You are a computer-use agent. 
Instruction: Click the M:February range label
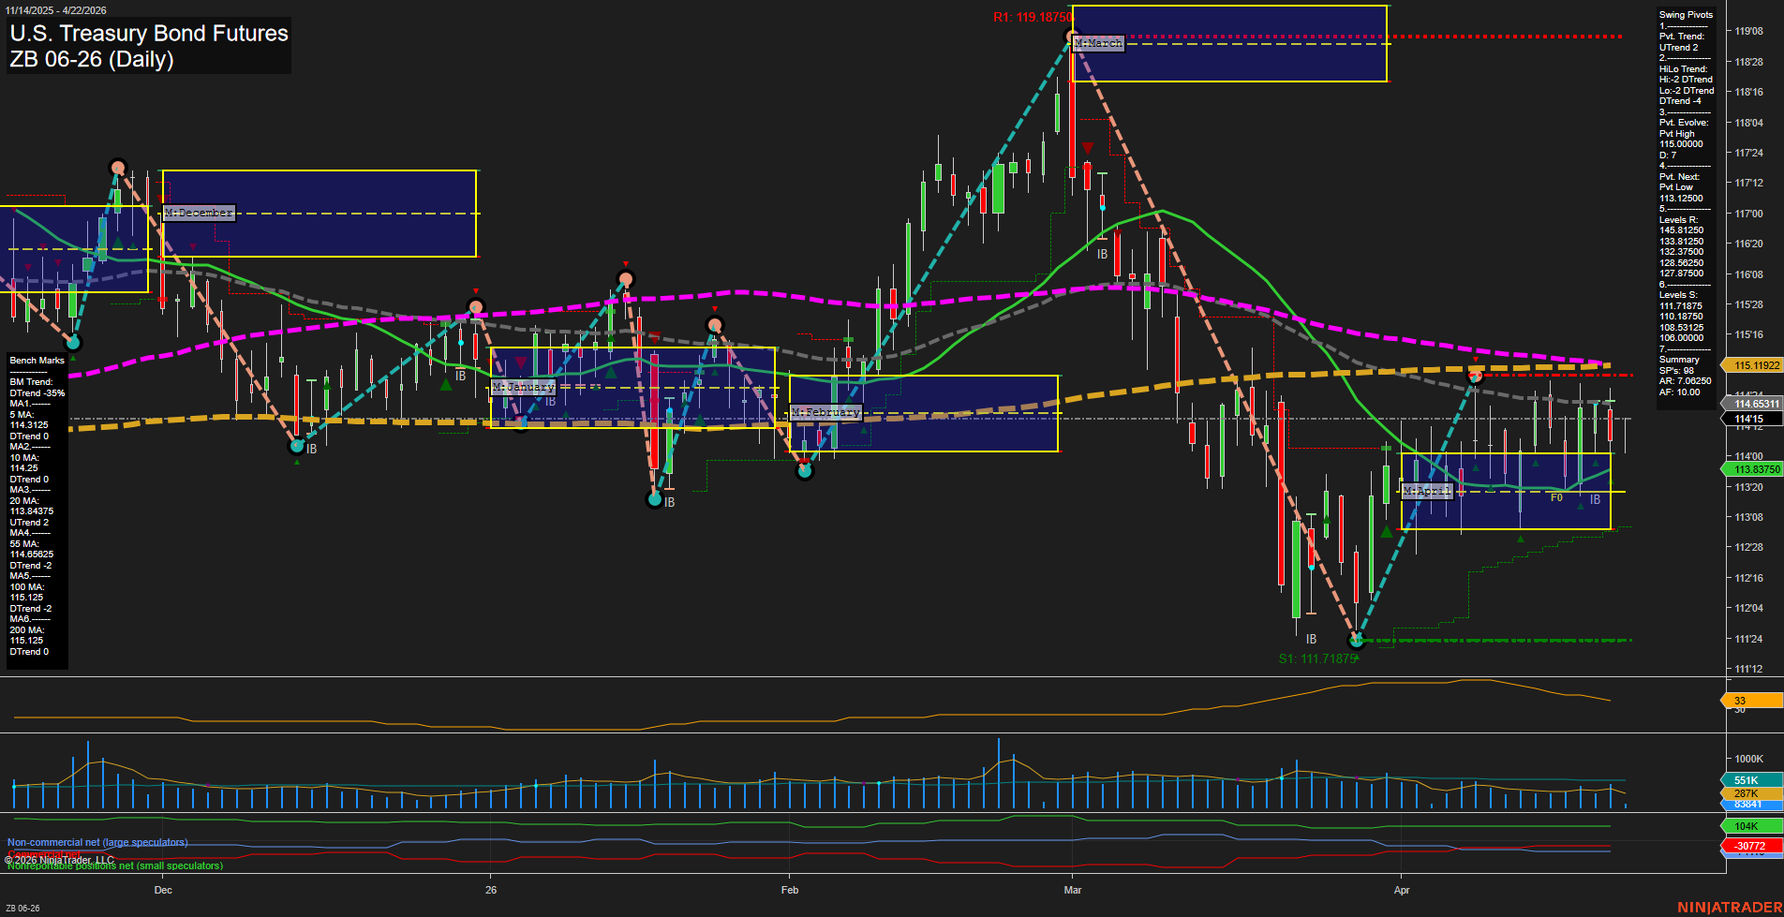pos(825,412)
